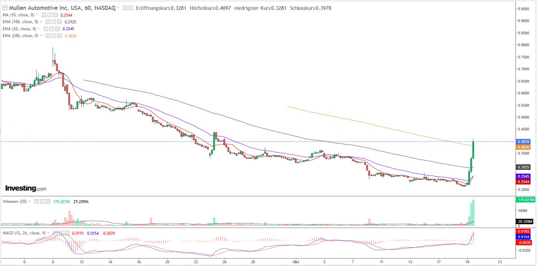
Task: Click the MACD (12, 26, close, 9) label
Action: pyautogui.click(x=24, y=233)
